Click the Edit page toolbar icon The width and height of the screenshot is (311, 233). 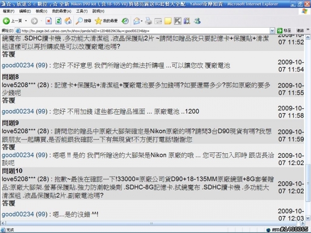point(158,21)
